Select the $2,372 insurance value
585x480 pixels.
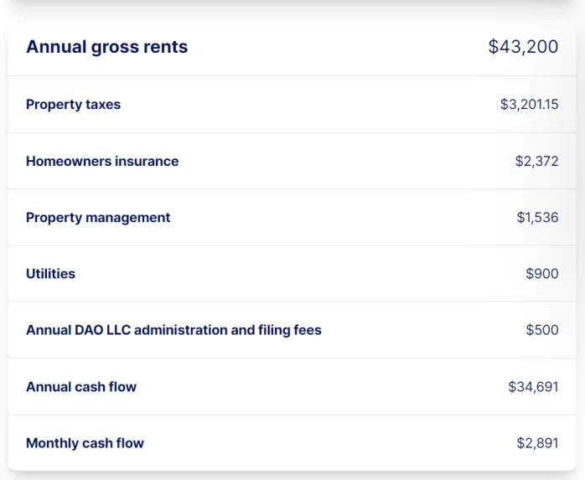point(537,161)
